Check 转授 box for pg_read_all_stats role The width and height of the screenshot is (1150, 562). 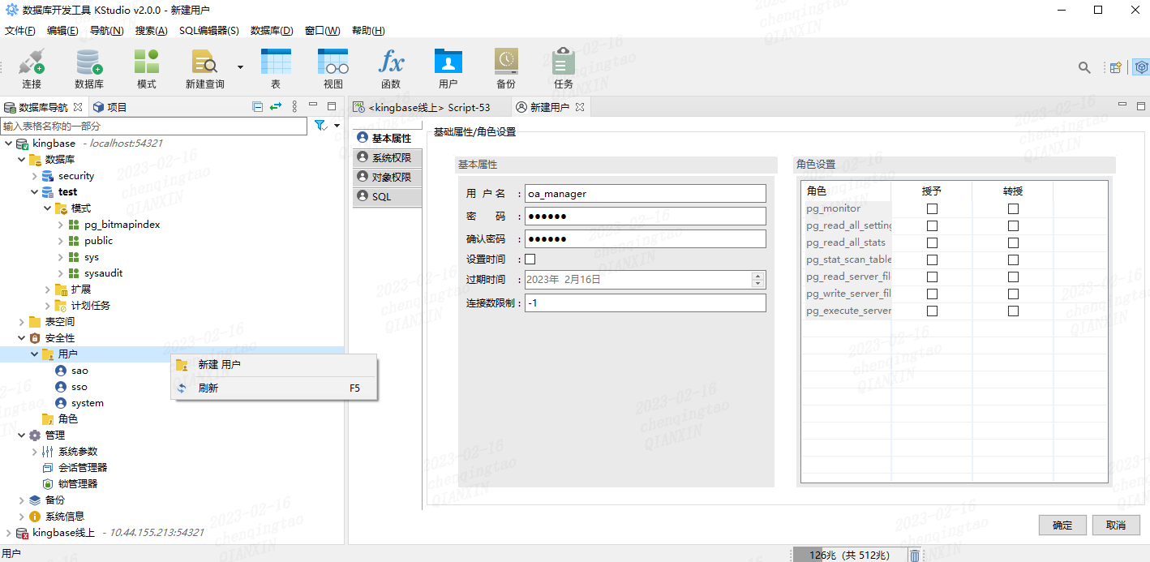1013,243
